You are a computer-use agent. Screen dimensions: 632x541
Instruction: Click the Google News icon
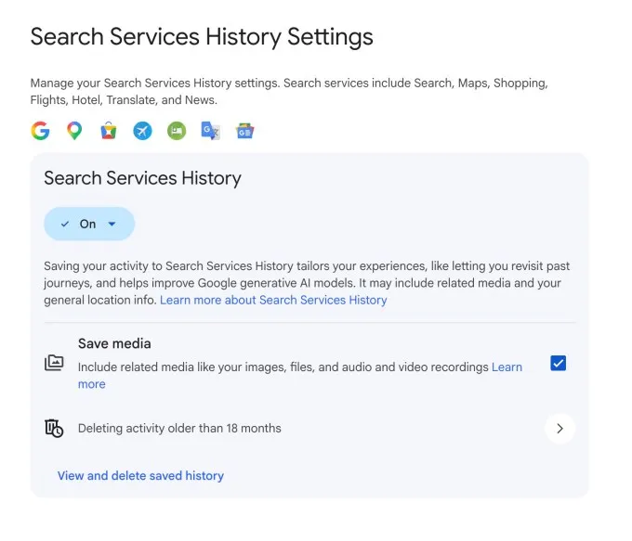244,131
